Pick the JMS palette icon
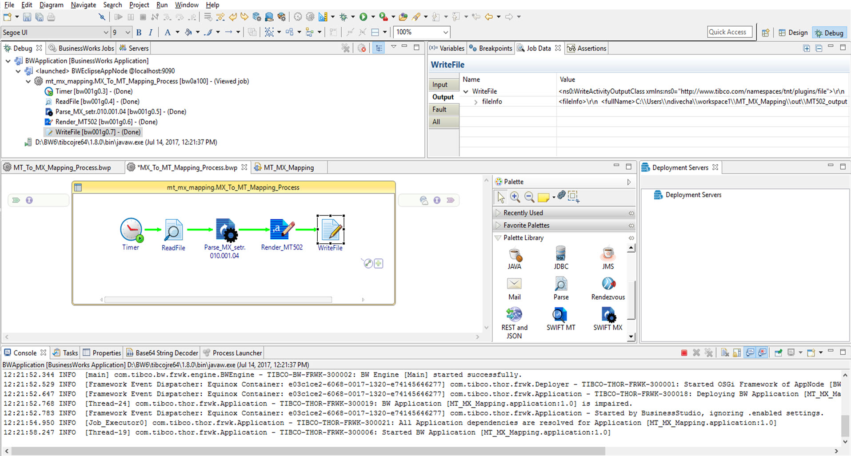The image size is (851, 456). (x=608, y=254)
